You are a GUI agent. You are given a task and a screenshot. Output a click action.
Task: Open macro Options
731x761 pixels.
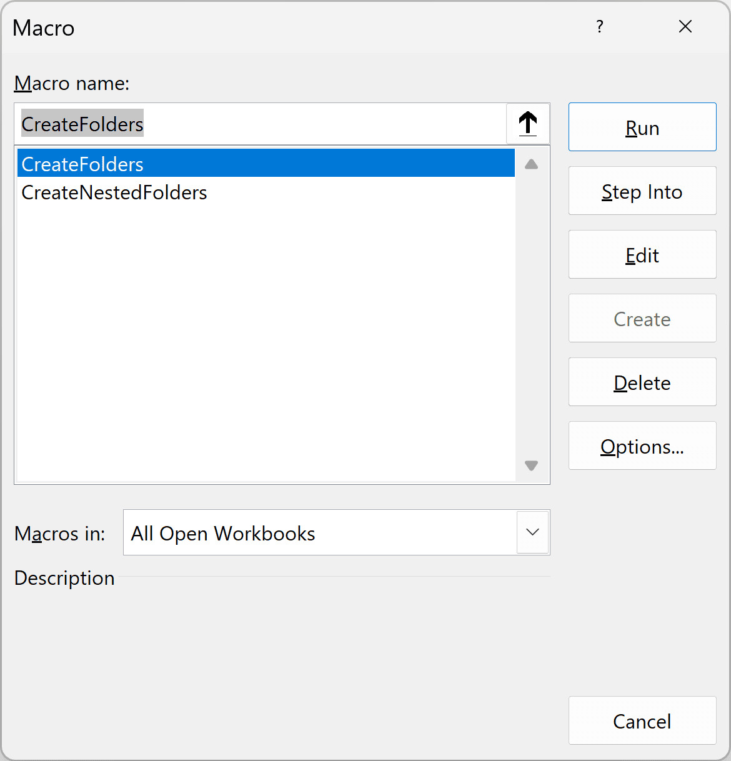pos(642,445)
